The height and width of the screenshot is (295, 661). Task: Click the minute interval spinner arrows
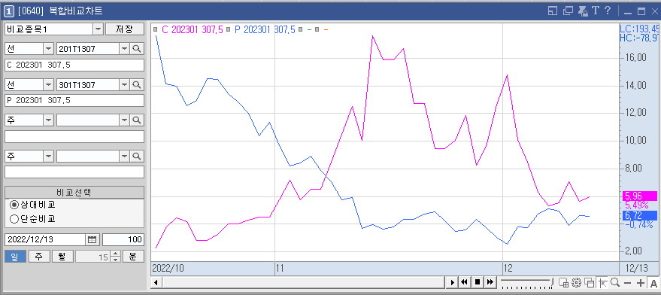point(116,256)
